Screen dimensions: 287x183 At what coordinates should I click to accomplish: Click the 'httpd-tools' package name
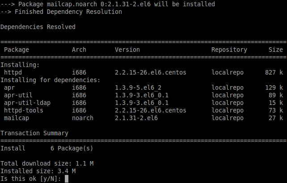[23, 110]
